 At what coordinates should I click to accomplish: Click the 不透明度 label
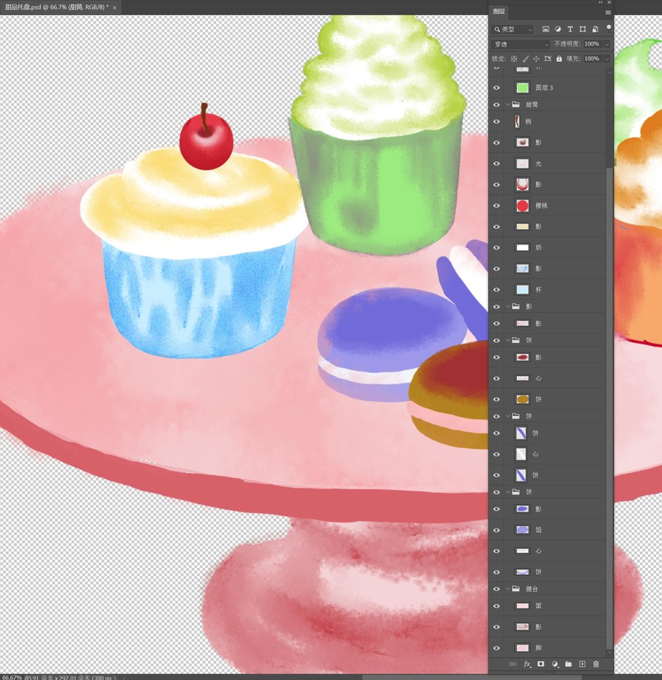pyautogui.click(x=567, y=44)
